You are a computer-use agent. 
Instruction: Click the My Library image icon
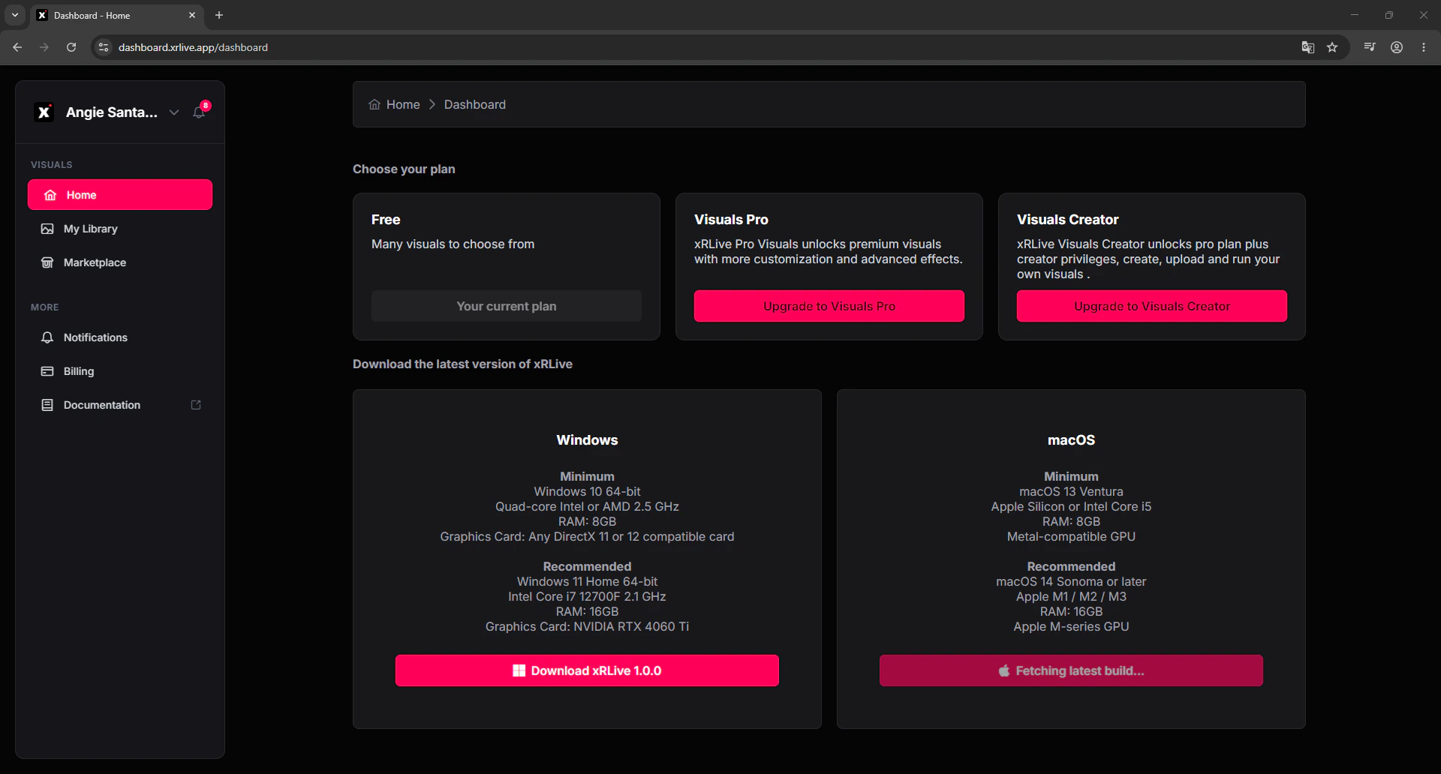47,229
